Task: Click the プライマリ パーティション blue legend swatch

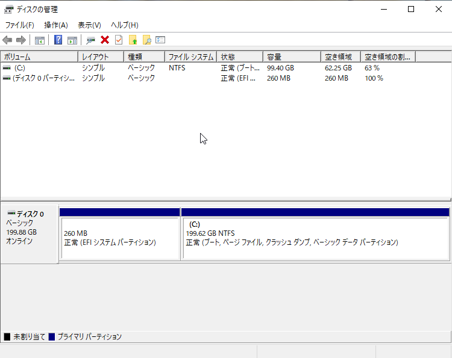Action: point(52,337)
